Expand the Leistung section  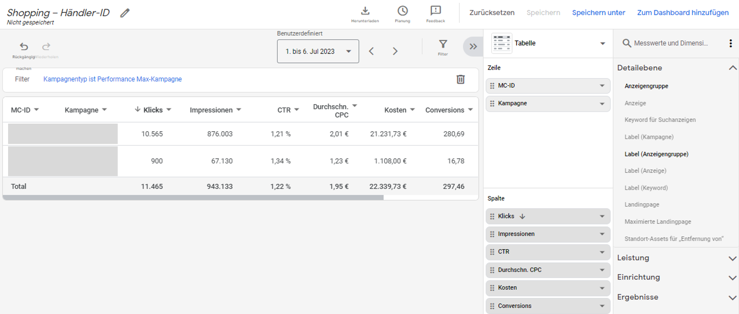pos(732,258)
